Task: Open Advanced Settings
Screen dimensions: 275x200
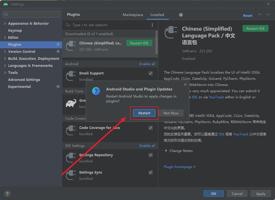Action: [24, 80]
